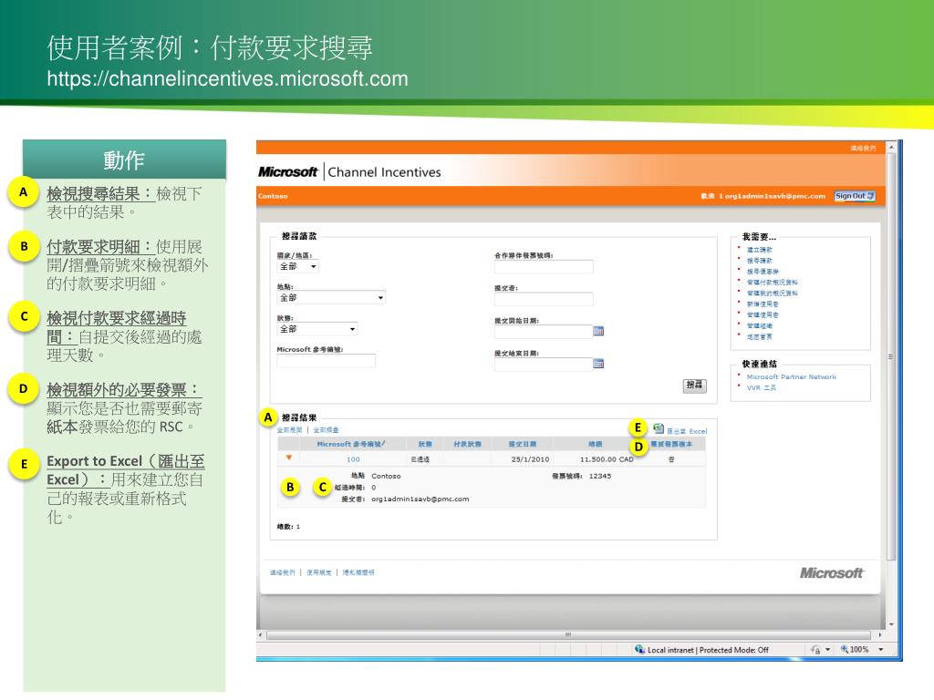The image size is (934, 700).
Task: Open the status (狀態) dropdown
Action: tap(317, 329)
